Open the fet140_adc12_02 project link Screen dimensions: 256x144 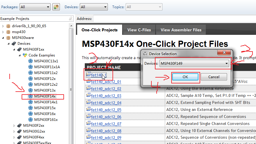(106, 89)
